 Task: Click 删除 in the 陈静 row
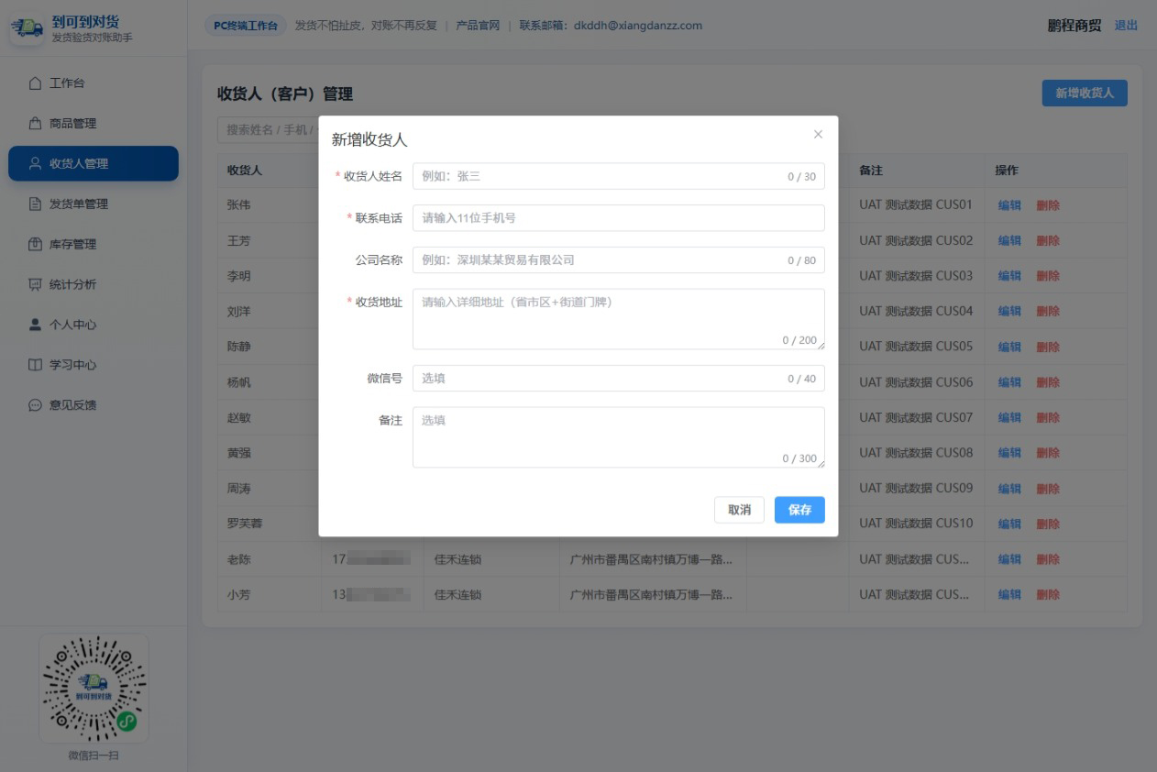1048,347
